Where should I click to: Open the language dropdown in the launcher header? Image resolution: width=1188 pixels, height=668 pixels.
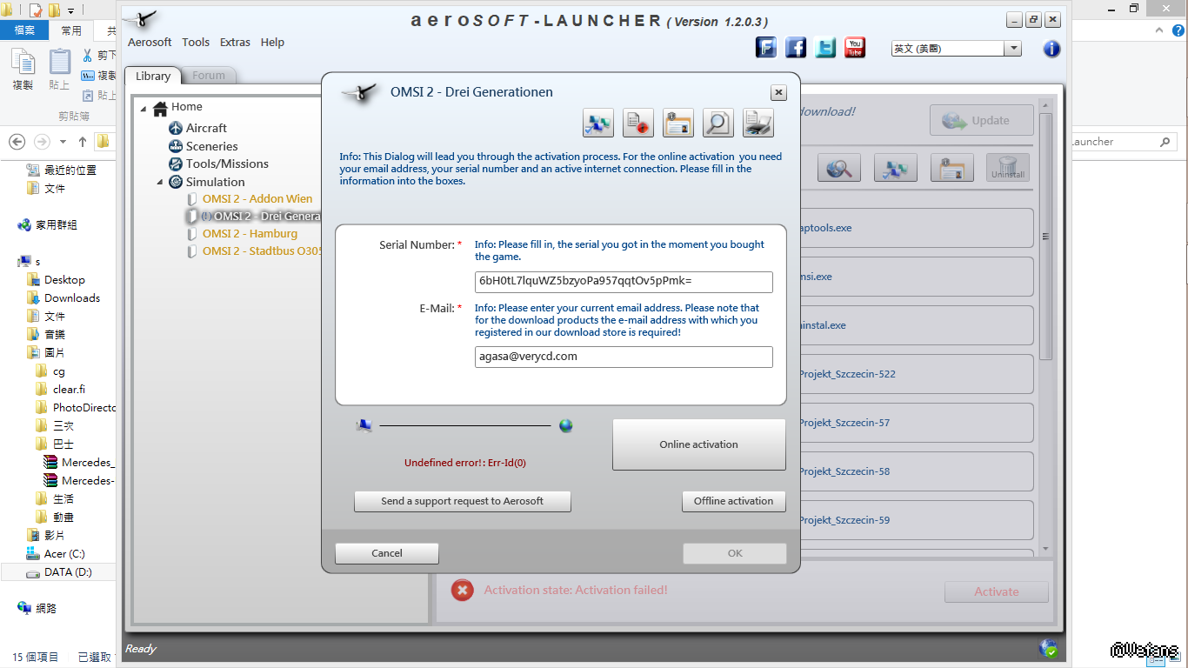coord(1012,49)
